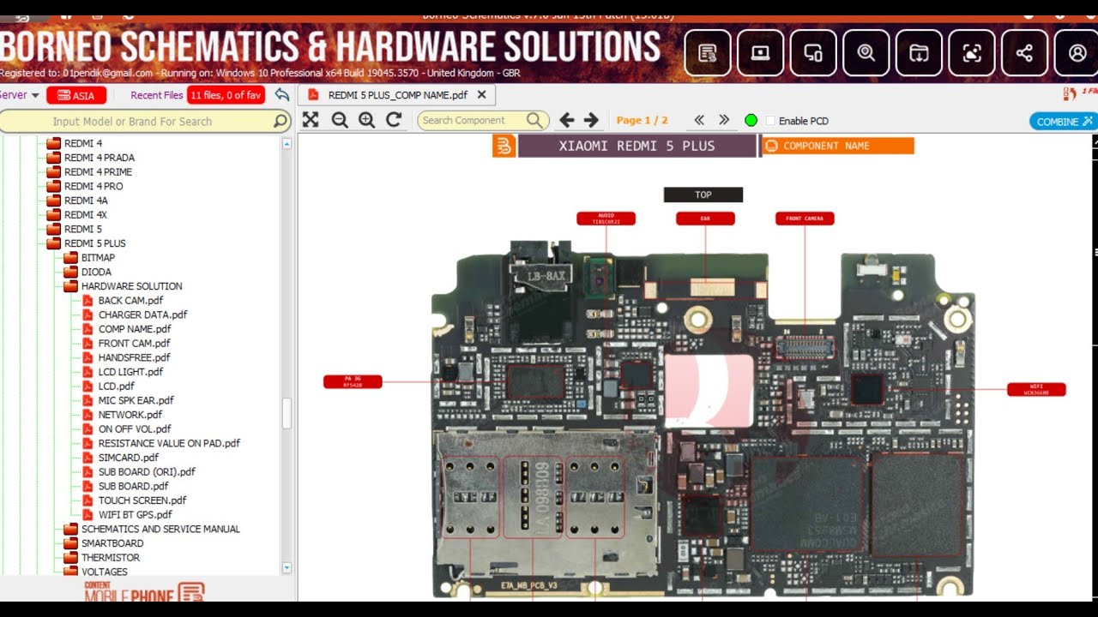
Task: Click the TOP board side label
Action: (x=703, y=195)
